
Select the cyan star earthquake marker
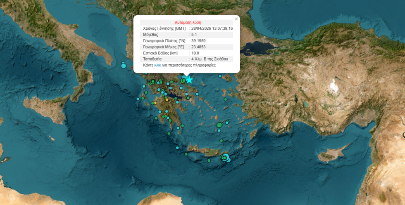[189, 80]
